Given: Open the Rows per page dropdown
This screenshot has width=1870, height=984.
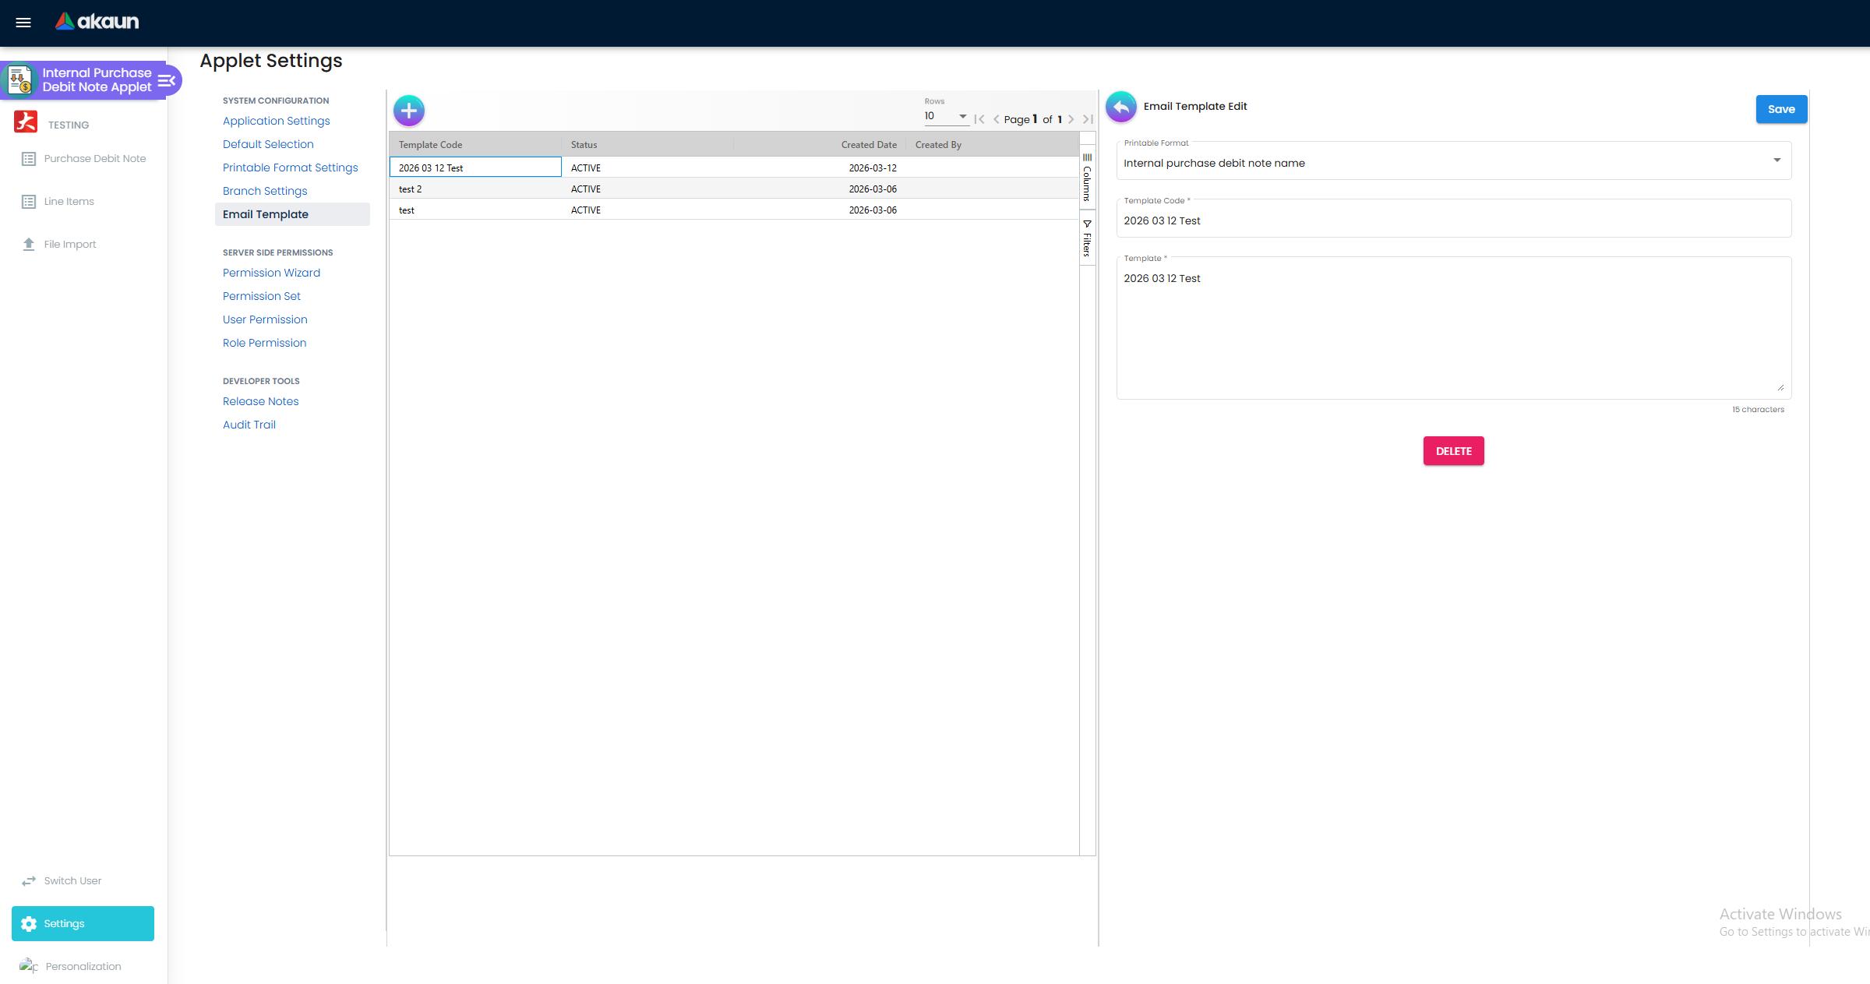Looking at the screenshot, I should point(946,116).
